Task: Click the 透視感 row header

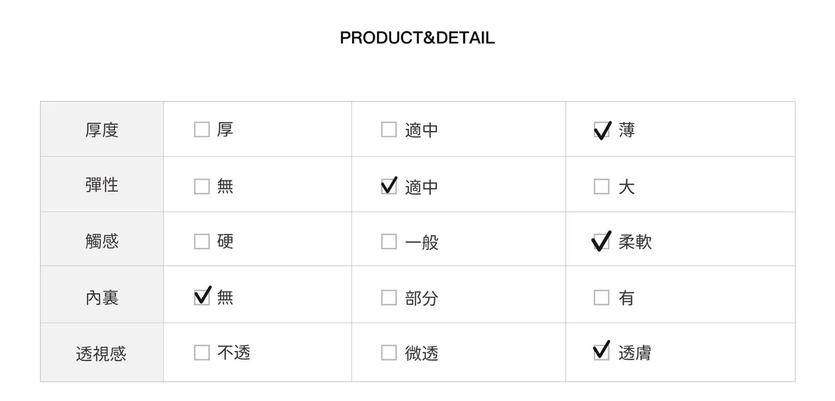Action: [x=102, y=354]
